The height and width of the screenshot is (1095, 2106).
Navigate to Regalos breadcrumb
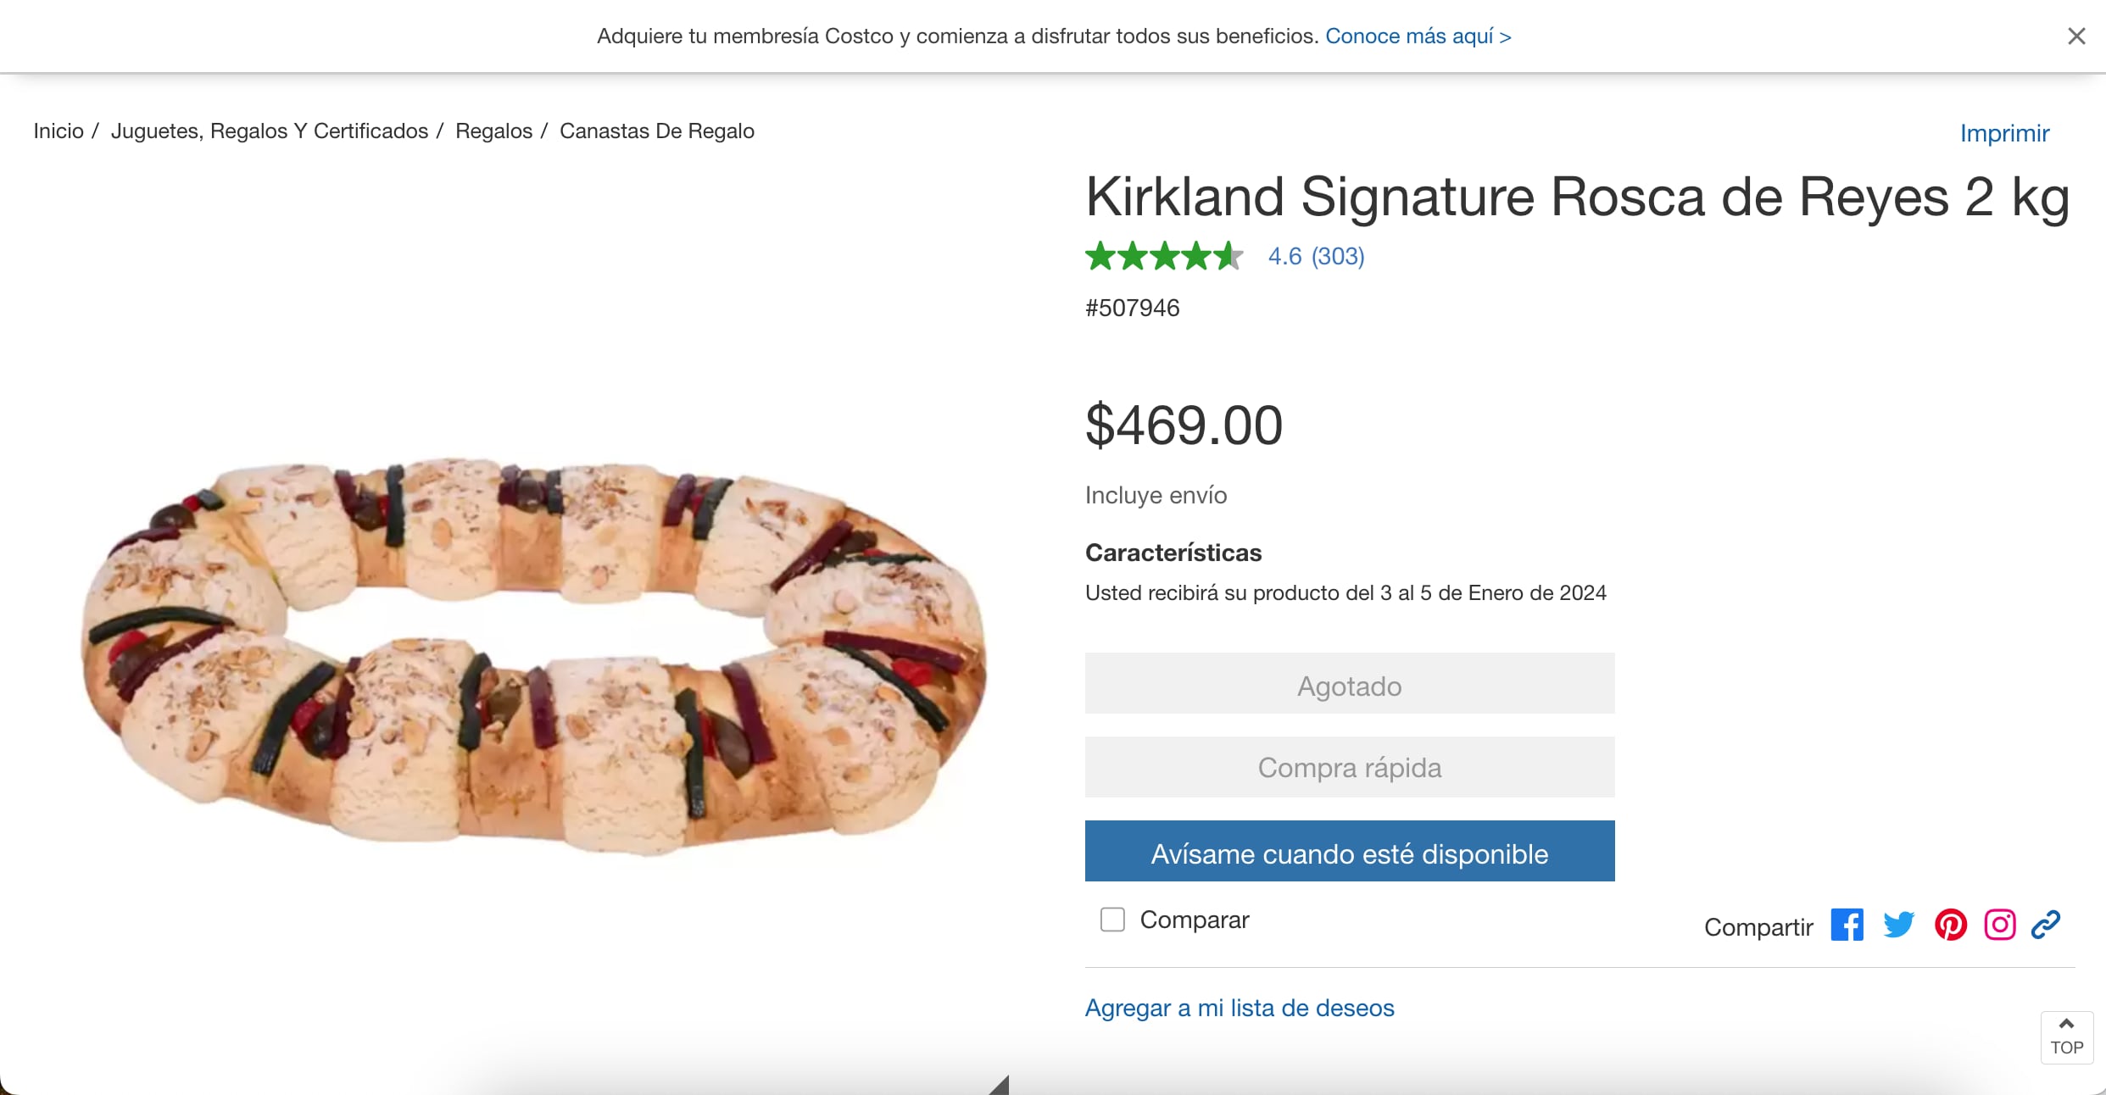(493, 131)
